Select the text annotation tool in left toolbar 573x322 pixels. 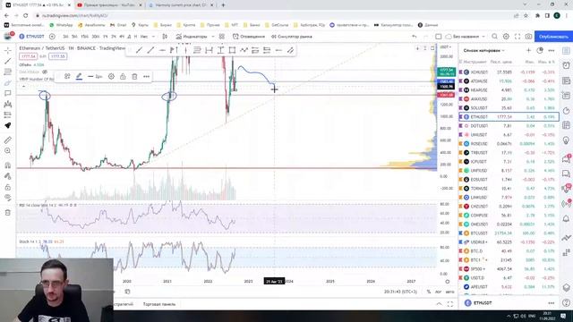(x=8, y=93)
